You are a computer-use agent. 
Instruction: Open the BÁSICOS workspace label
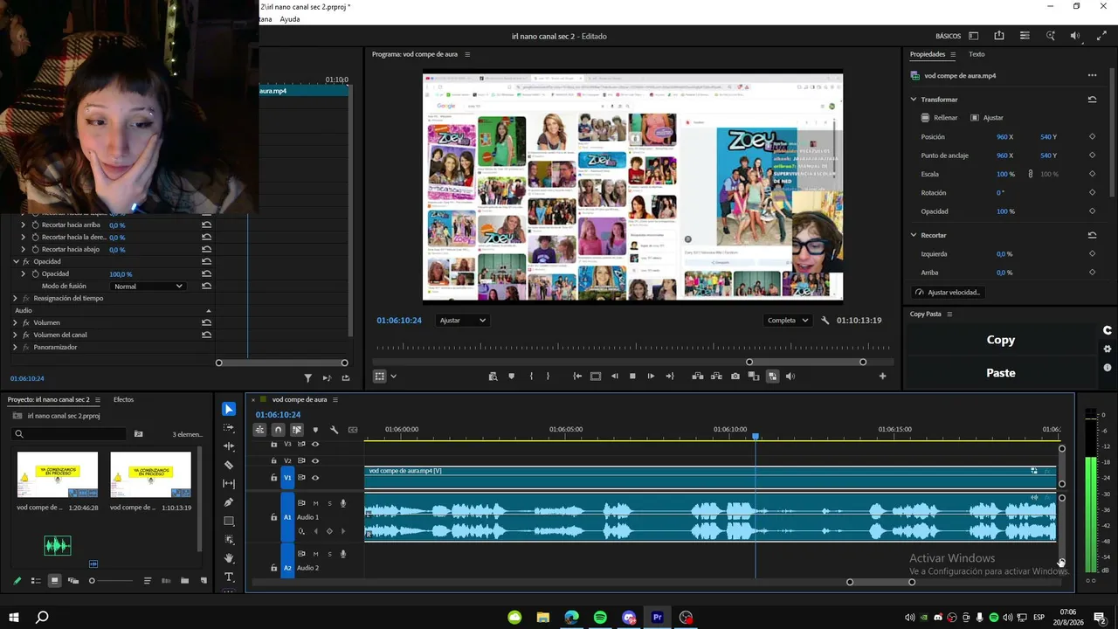tap(948, 36)
